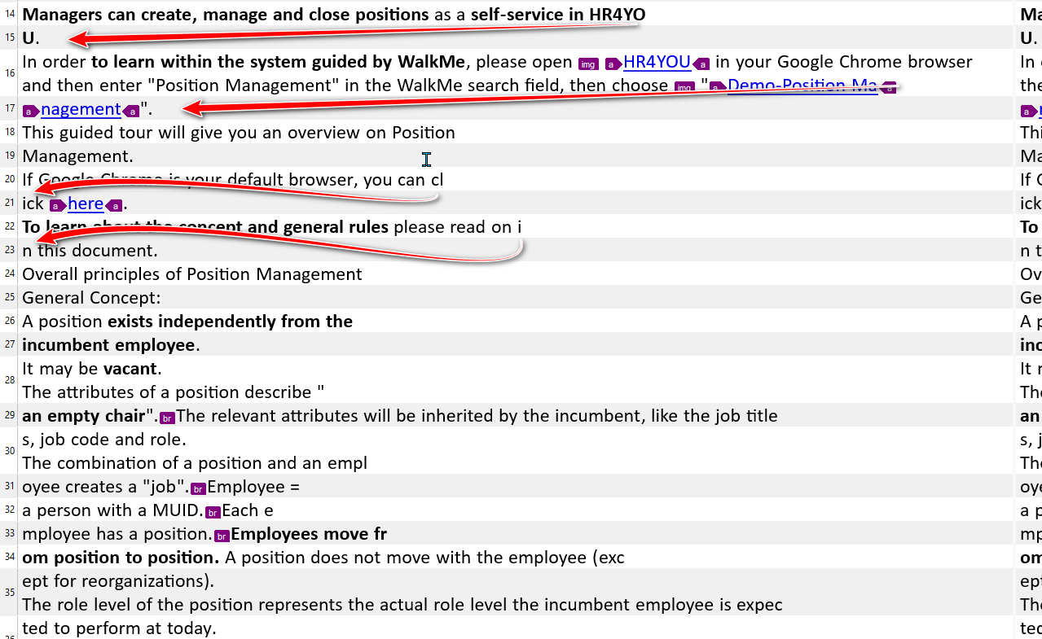This screenshot has width=1042, height=639.
Task: Click "If Google Chrome is your default browser" segment
Action: [232, 180]
